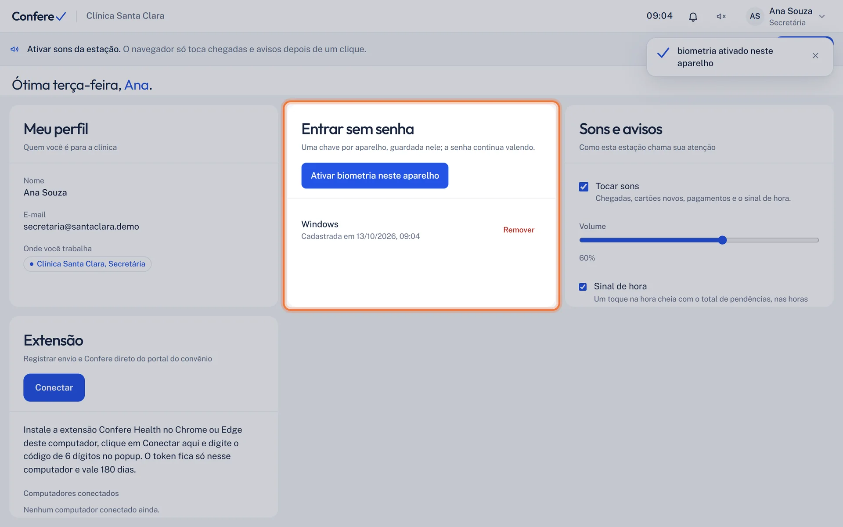Image resolution: width=843 pixels, height=527 pixels.
Task: Click the speaker icon in the sound banner
Action: click(15, 49)
